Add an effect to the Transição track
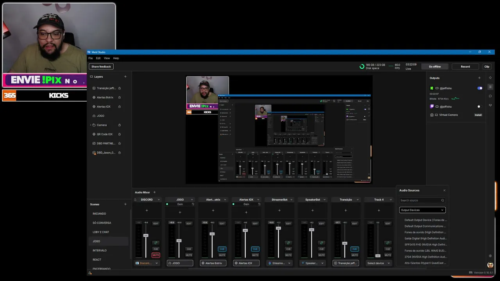500x281 pixels. click(x=346, y=211)
